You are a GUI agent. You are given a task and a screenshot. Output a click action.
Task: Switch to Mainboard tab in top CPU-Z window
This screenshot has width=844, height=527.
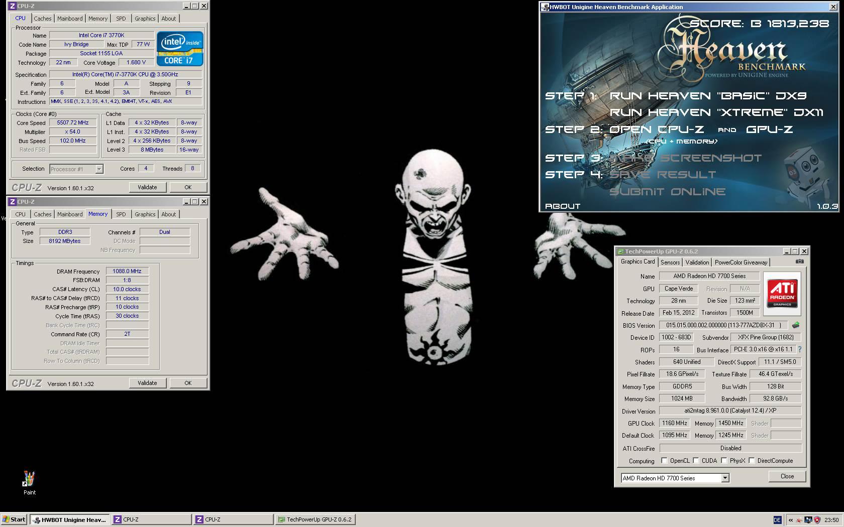coord(70,19)
